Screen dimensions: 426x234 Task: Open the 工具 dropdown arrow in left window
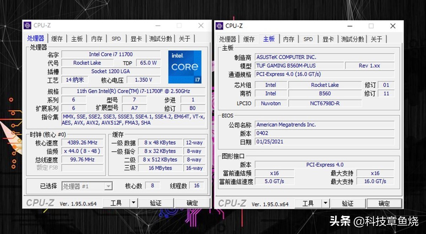coord(133,203)
